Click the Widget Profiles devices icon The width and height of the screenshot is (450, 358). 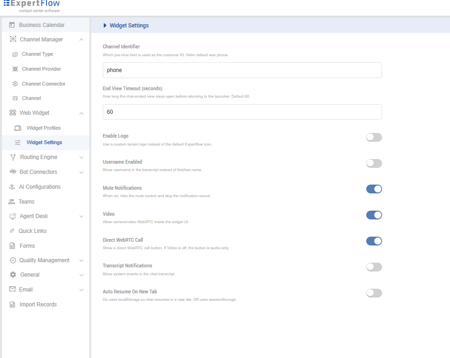[18, 128]
